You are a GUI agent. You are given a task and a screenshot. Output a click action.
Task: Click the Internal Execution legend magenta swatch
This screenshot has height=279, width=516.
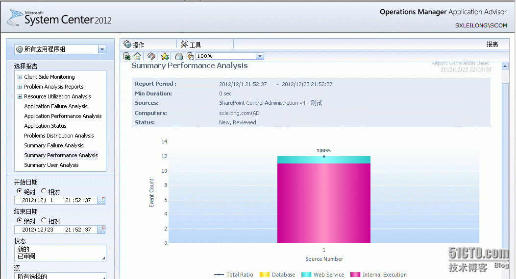click(355, 275)
